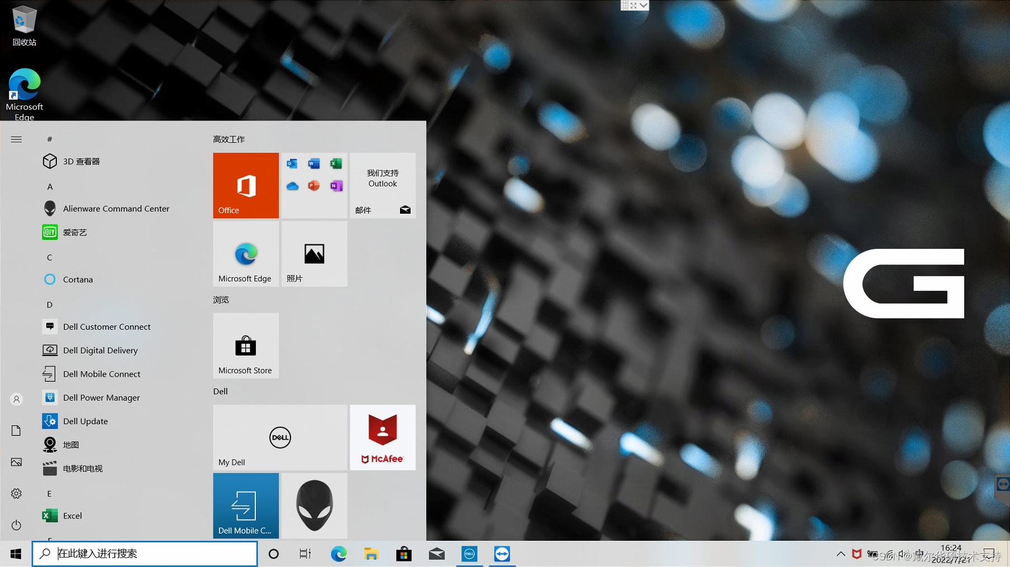
Task: Launch Excel from the app list
Action: (x=117, y=516)
